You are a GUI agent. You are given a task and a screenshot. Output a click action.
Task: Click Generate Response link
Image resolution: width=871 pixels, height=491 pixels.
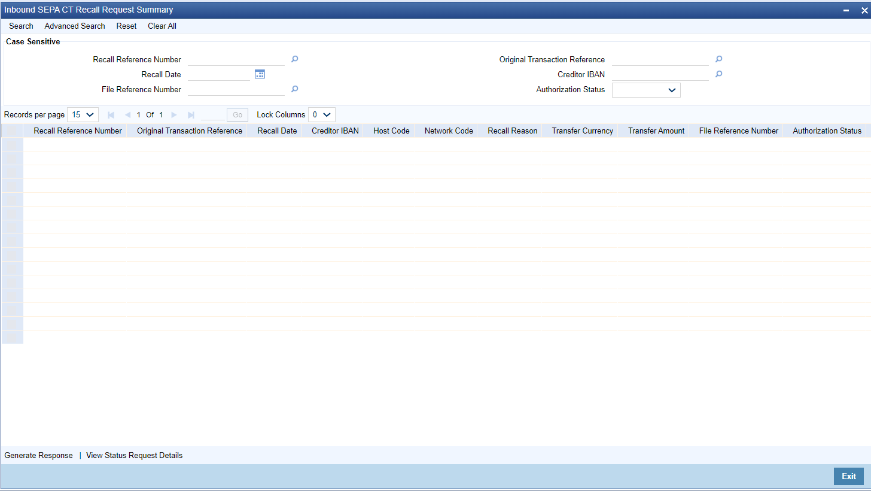pyautogui.click(x=38, y=456)
